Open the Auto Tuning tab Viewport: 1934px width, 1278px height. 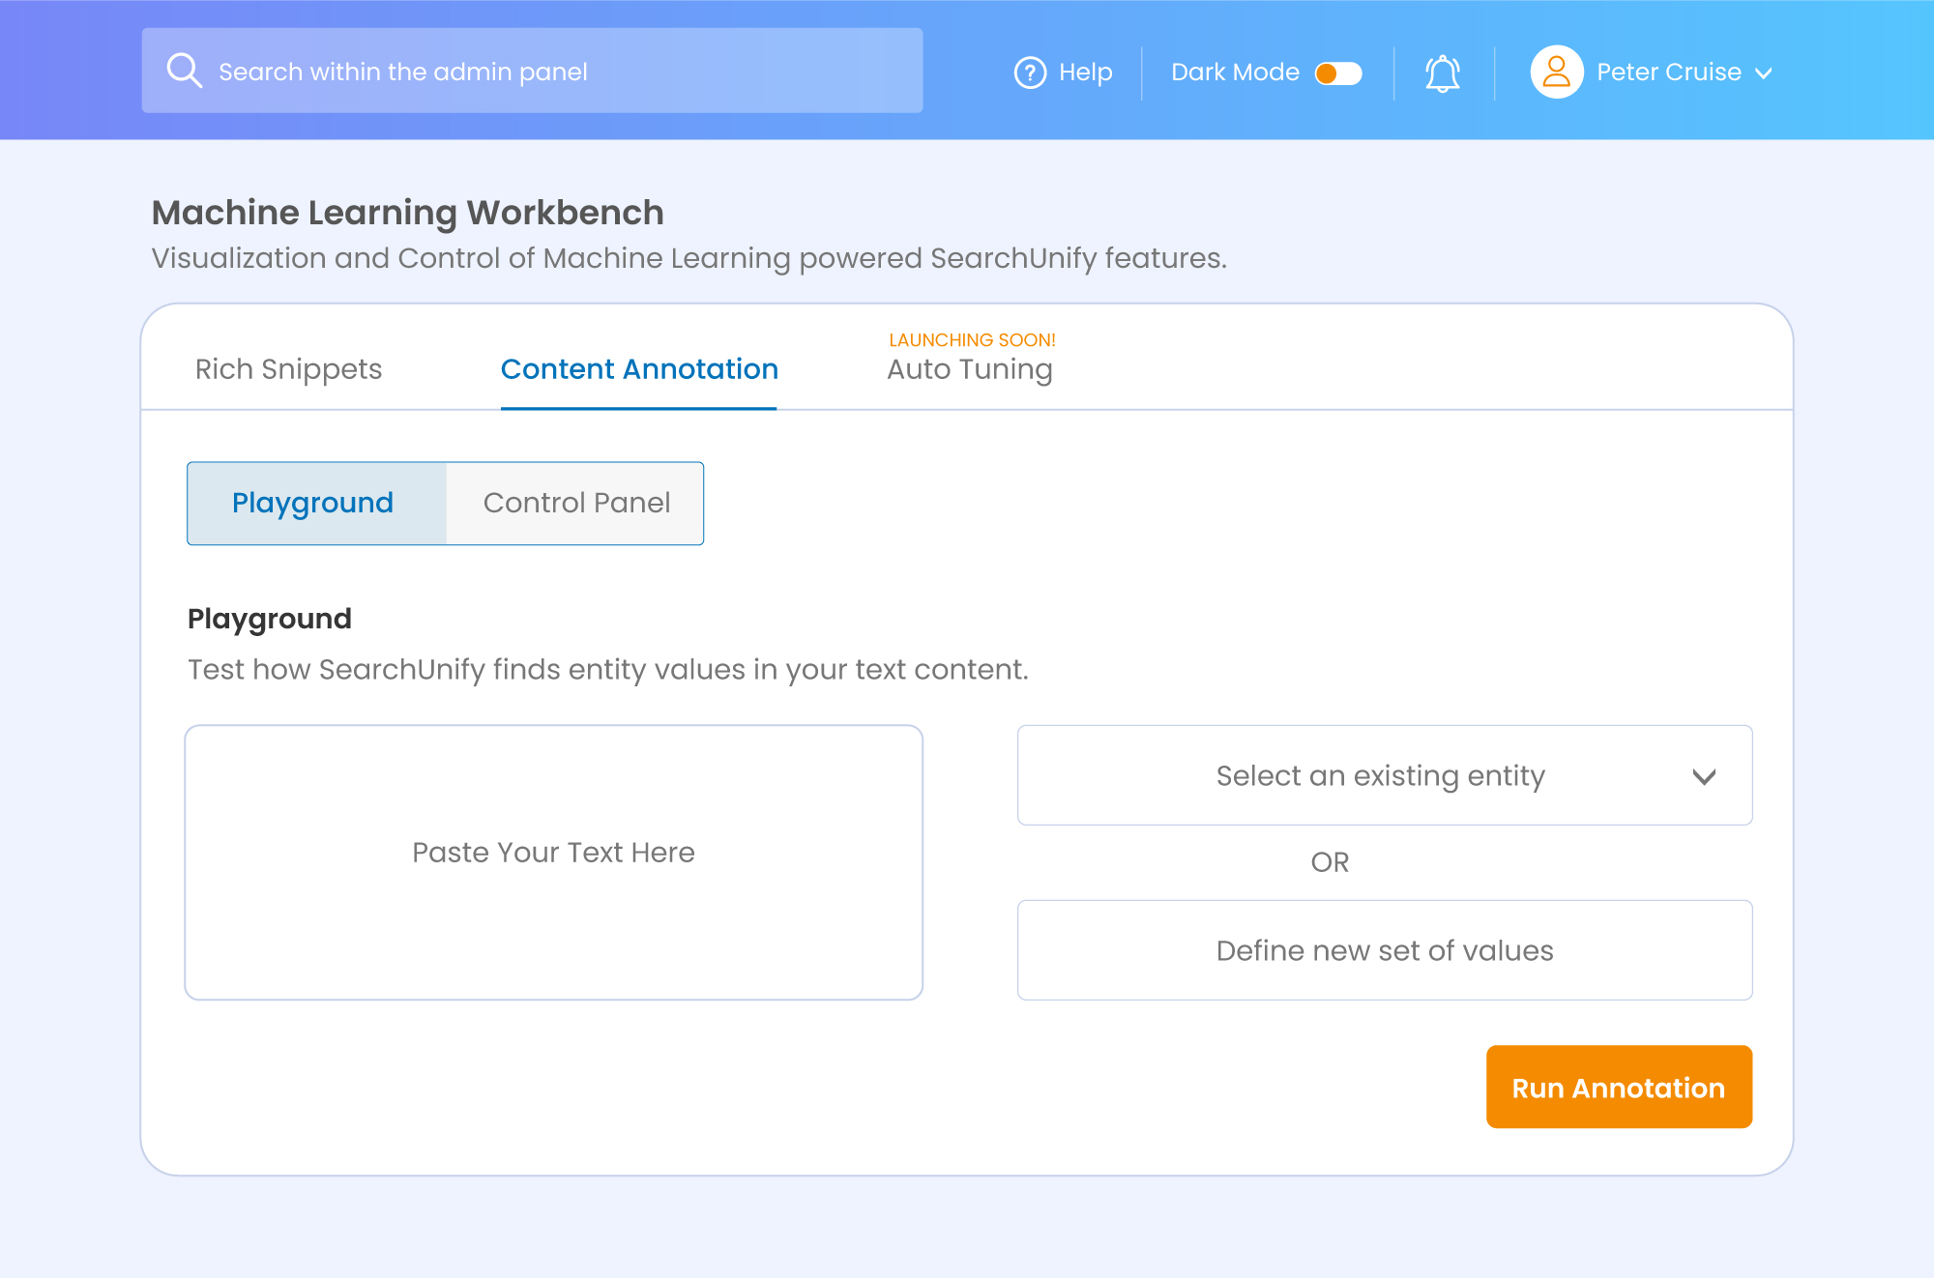[x=970, y=369]
